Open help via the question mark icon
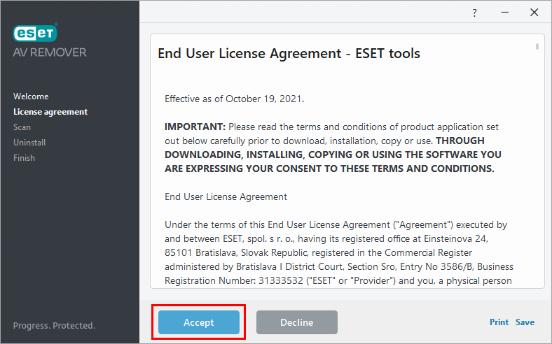 click(x=474, y=13)
